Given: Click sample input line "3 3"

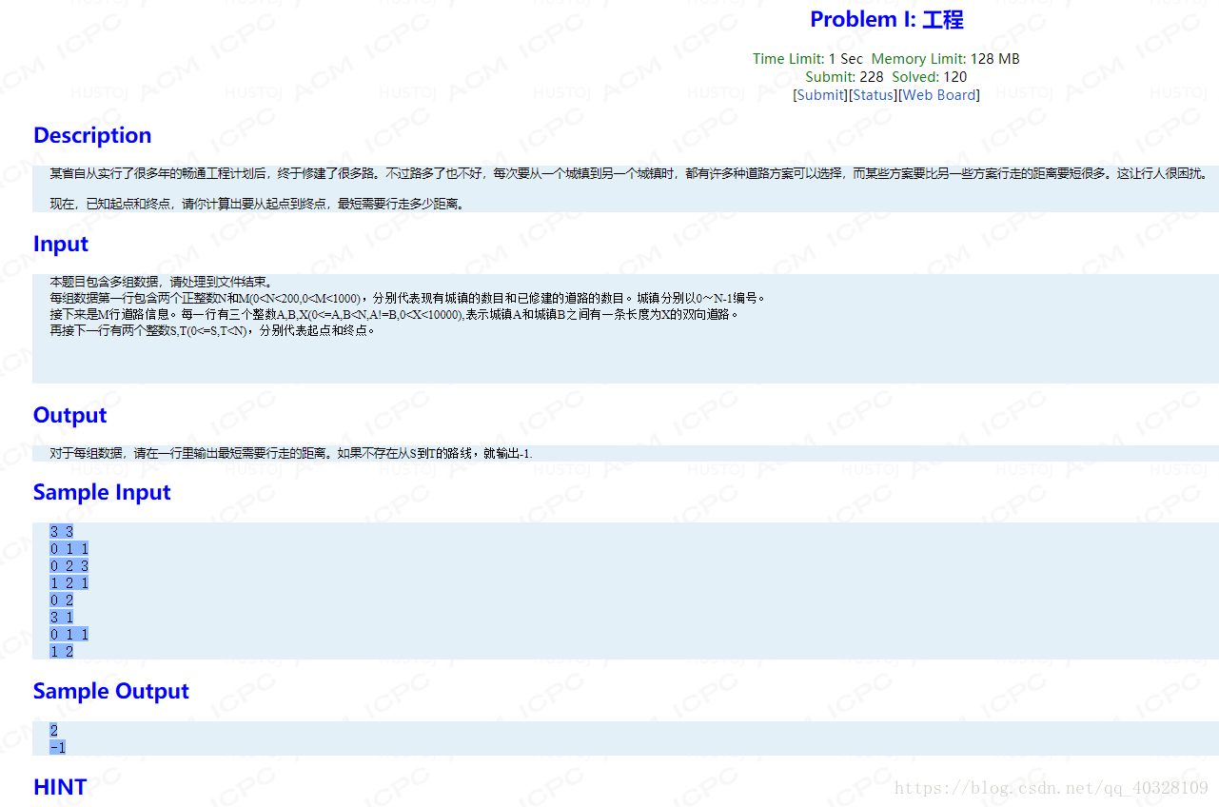Looking at the screenshot, I should (62, 532).
